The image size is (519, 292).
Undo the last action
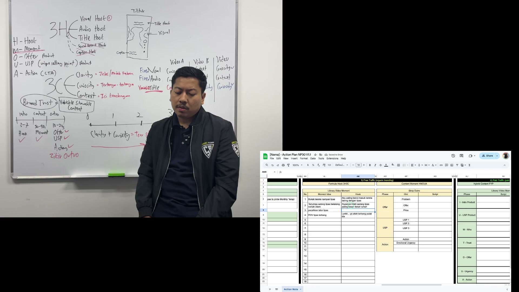pos(272,165)
